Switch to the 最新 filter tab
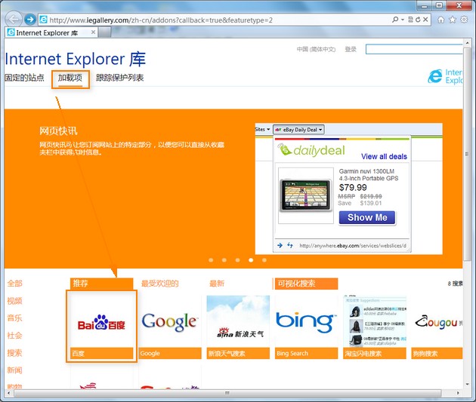476x402 pixels. [x=217, y=284]
